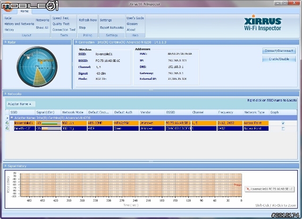
Task: Click the Adapter Name grouping chip
Action: pos(21,104)
